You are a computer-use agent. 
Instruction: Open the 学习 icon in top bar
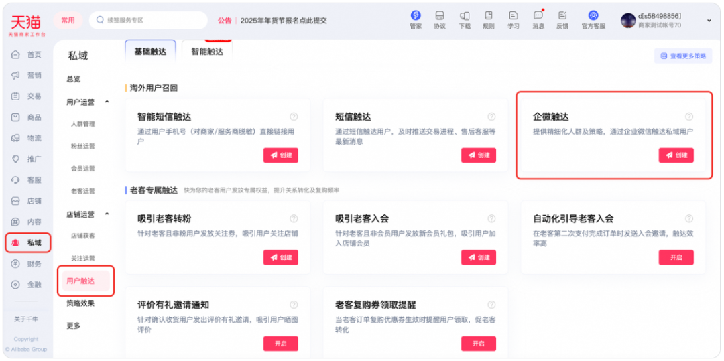(x=513, y=15)
